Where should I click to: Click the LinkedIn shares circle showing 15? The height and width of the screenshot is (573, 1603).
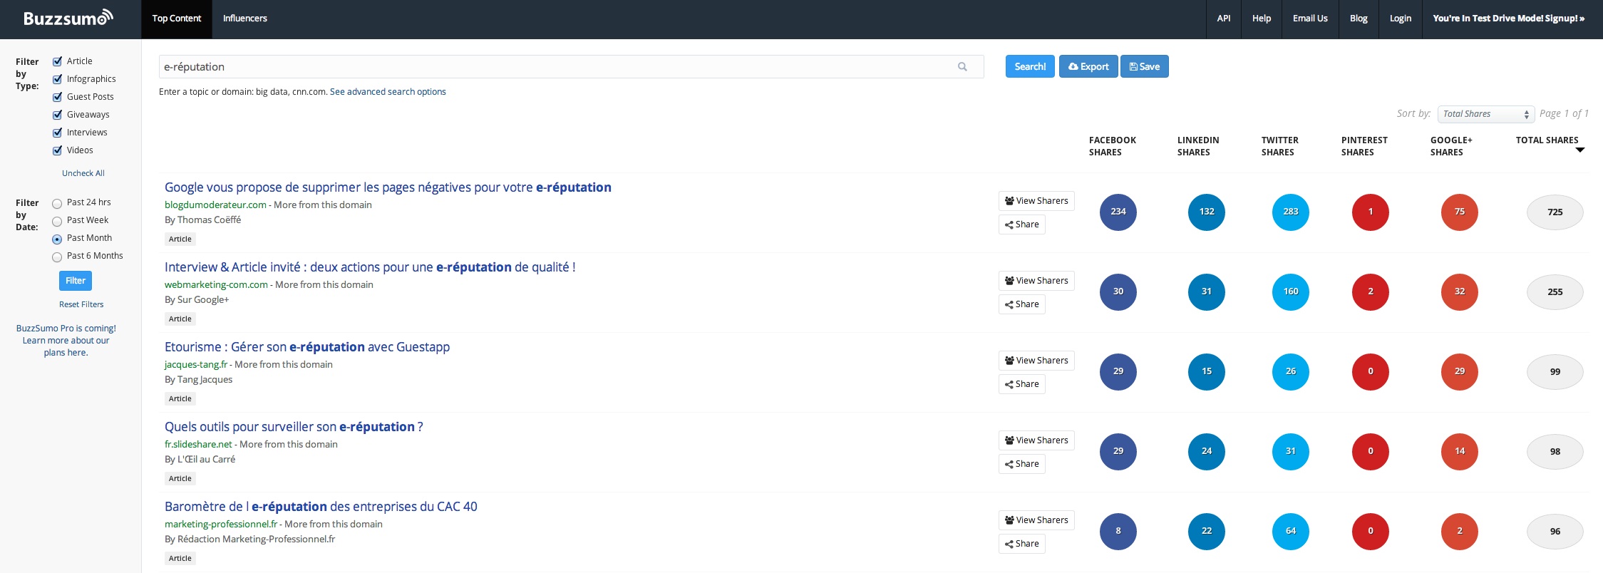coord(1207,371)
